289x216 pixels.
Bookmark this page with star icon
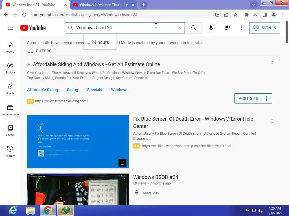[235, 15]
